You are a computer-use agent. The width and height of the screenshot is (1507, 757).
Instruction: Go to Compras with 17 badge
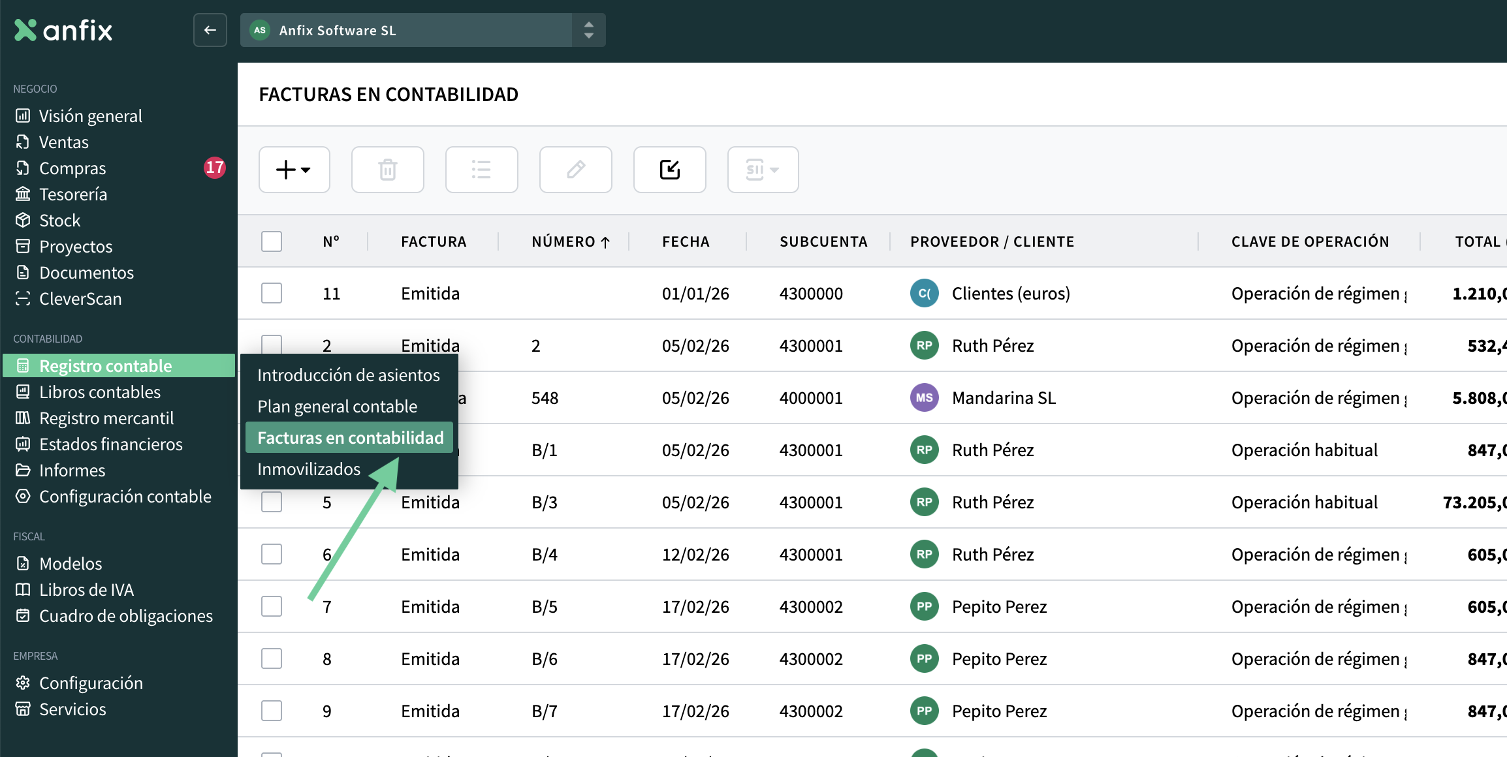(72, 168)
